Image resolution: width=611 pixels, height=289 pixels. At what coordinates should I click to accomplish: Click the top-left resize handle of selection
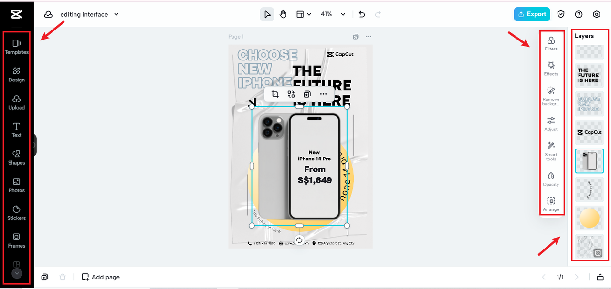tap(252, 107)
